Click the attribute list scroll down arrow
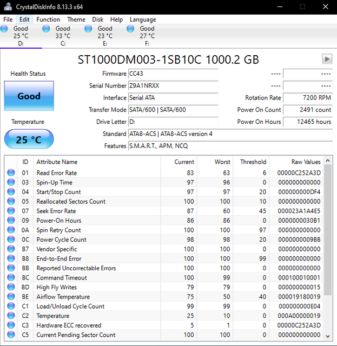The height and width of the screenshot is (346, 337). tap(328, 336)
